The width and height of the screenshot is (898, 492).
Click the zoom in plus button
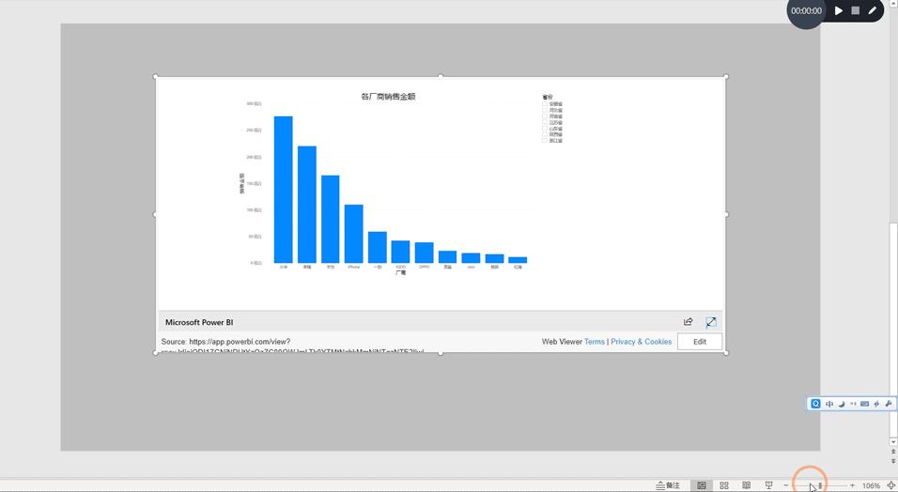click(x=852, y=485)
